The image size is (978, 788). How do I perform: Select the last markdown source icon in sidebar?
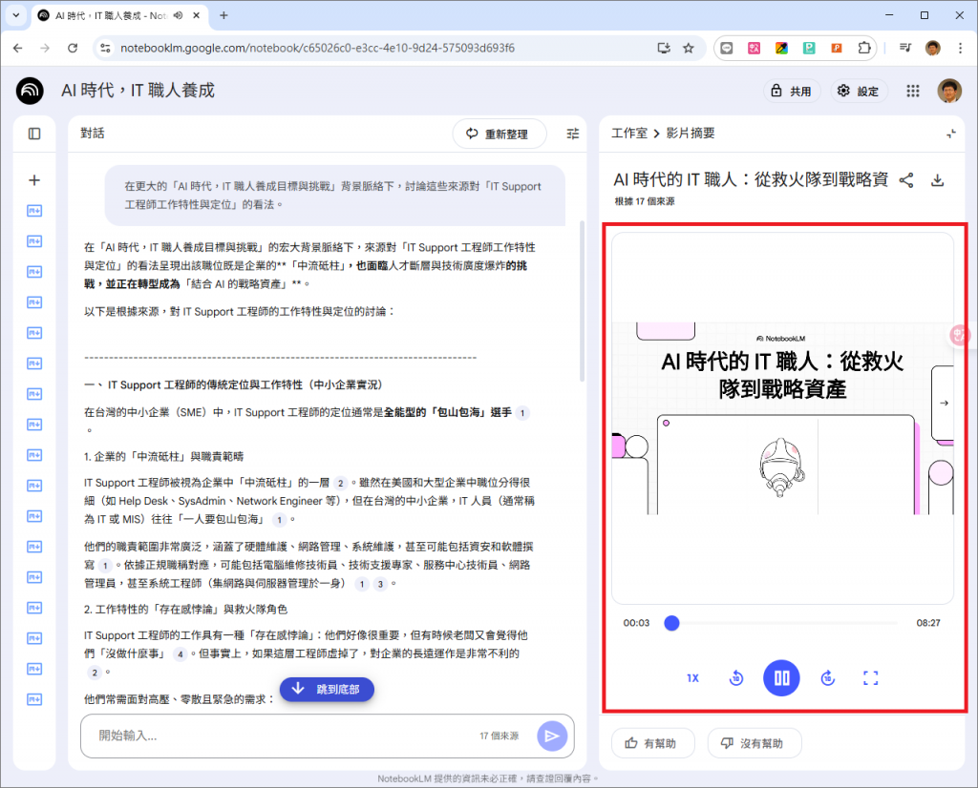pos(34,699)
